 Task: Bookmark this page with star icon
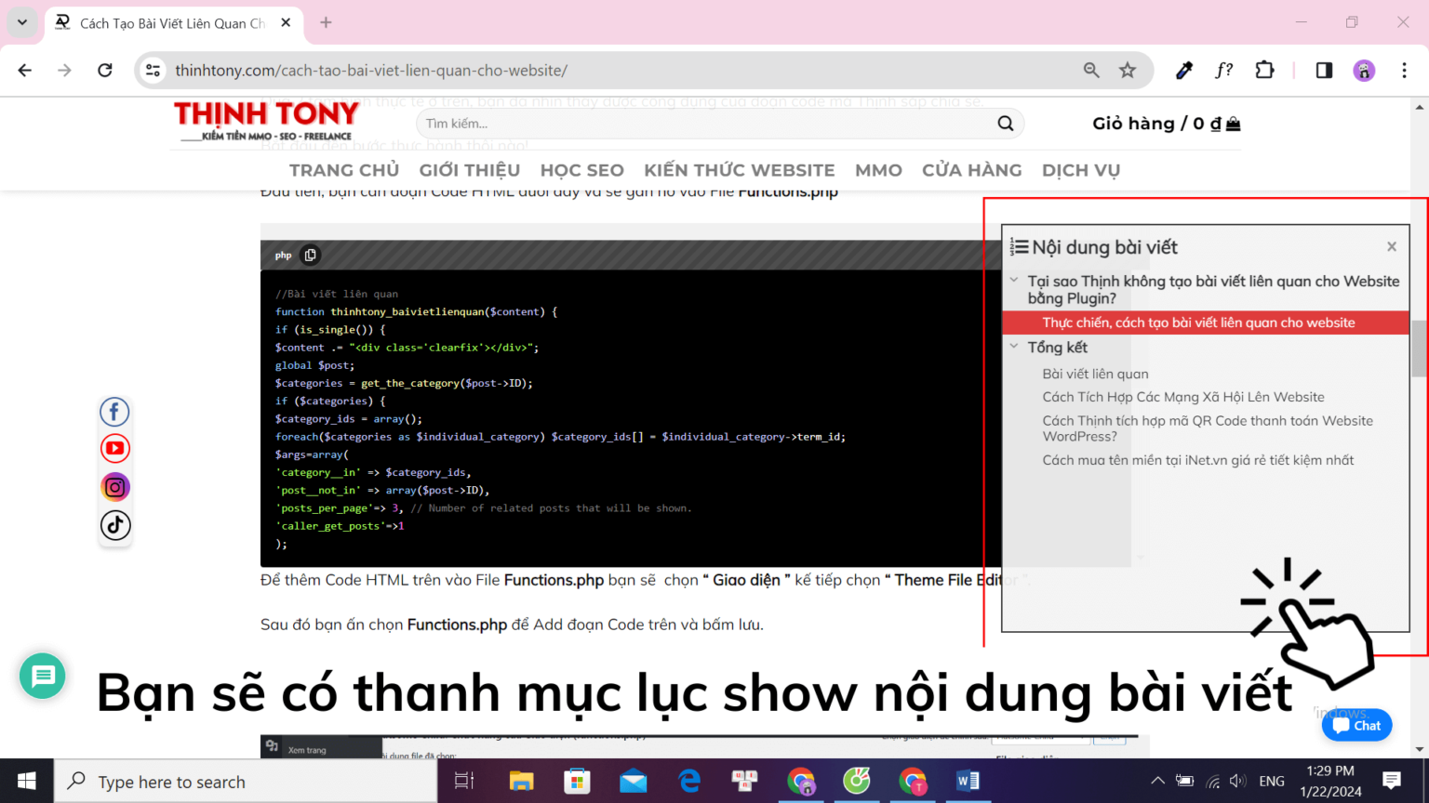pyautogui.click(x=1128, y=71)
